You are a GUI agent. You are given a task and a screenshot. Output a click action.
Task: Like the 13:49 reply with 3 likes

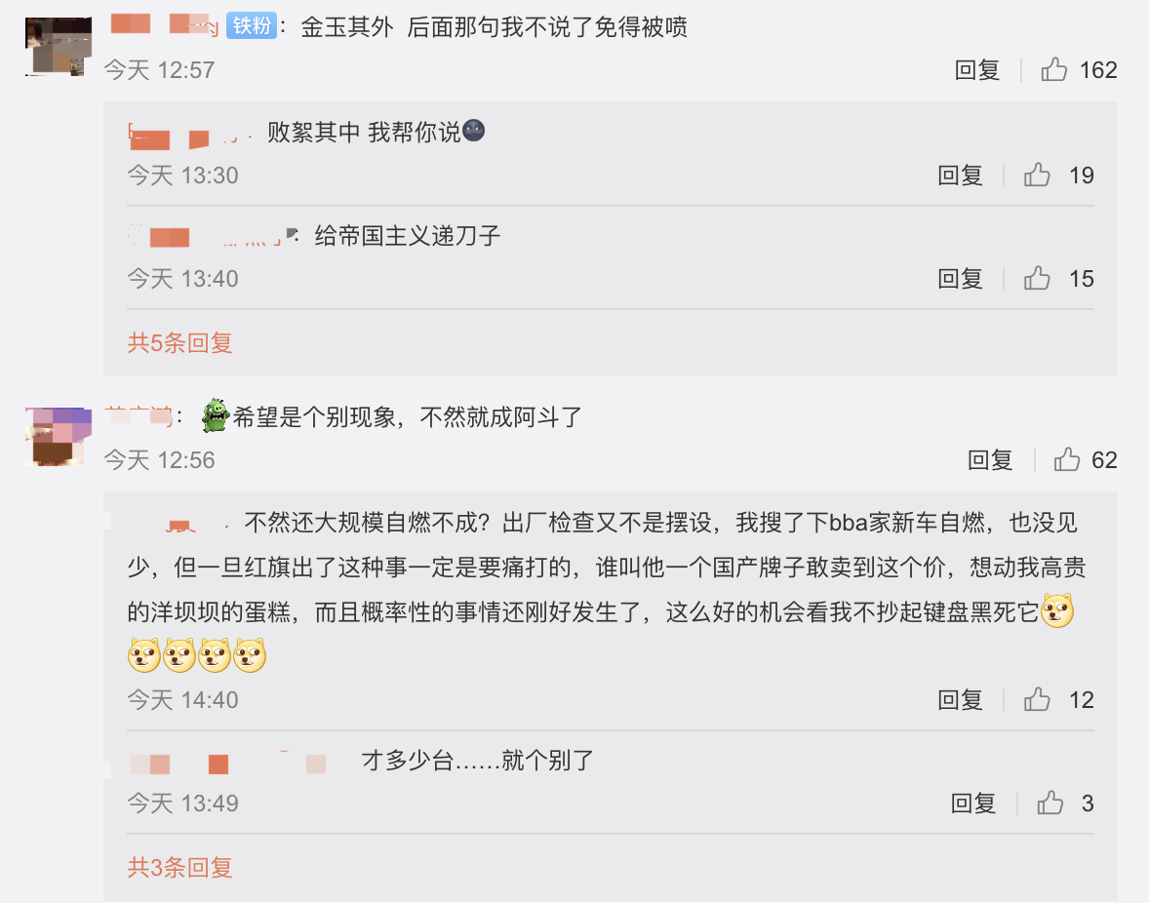(x=1050, y=804)
